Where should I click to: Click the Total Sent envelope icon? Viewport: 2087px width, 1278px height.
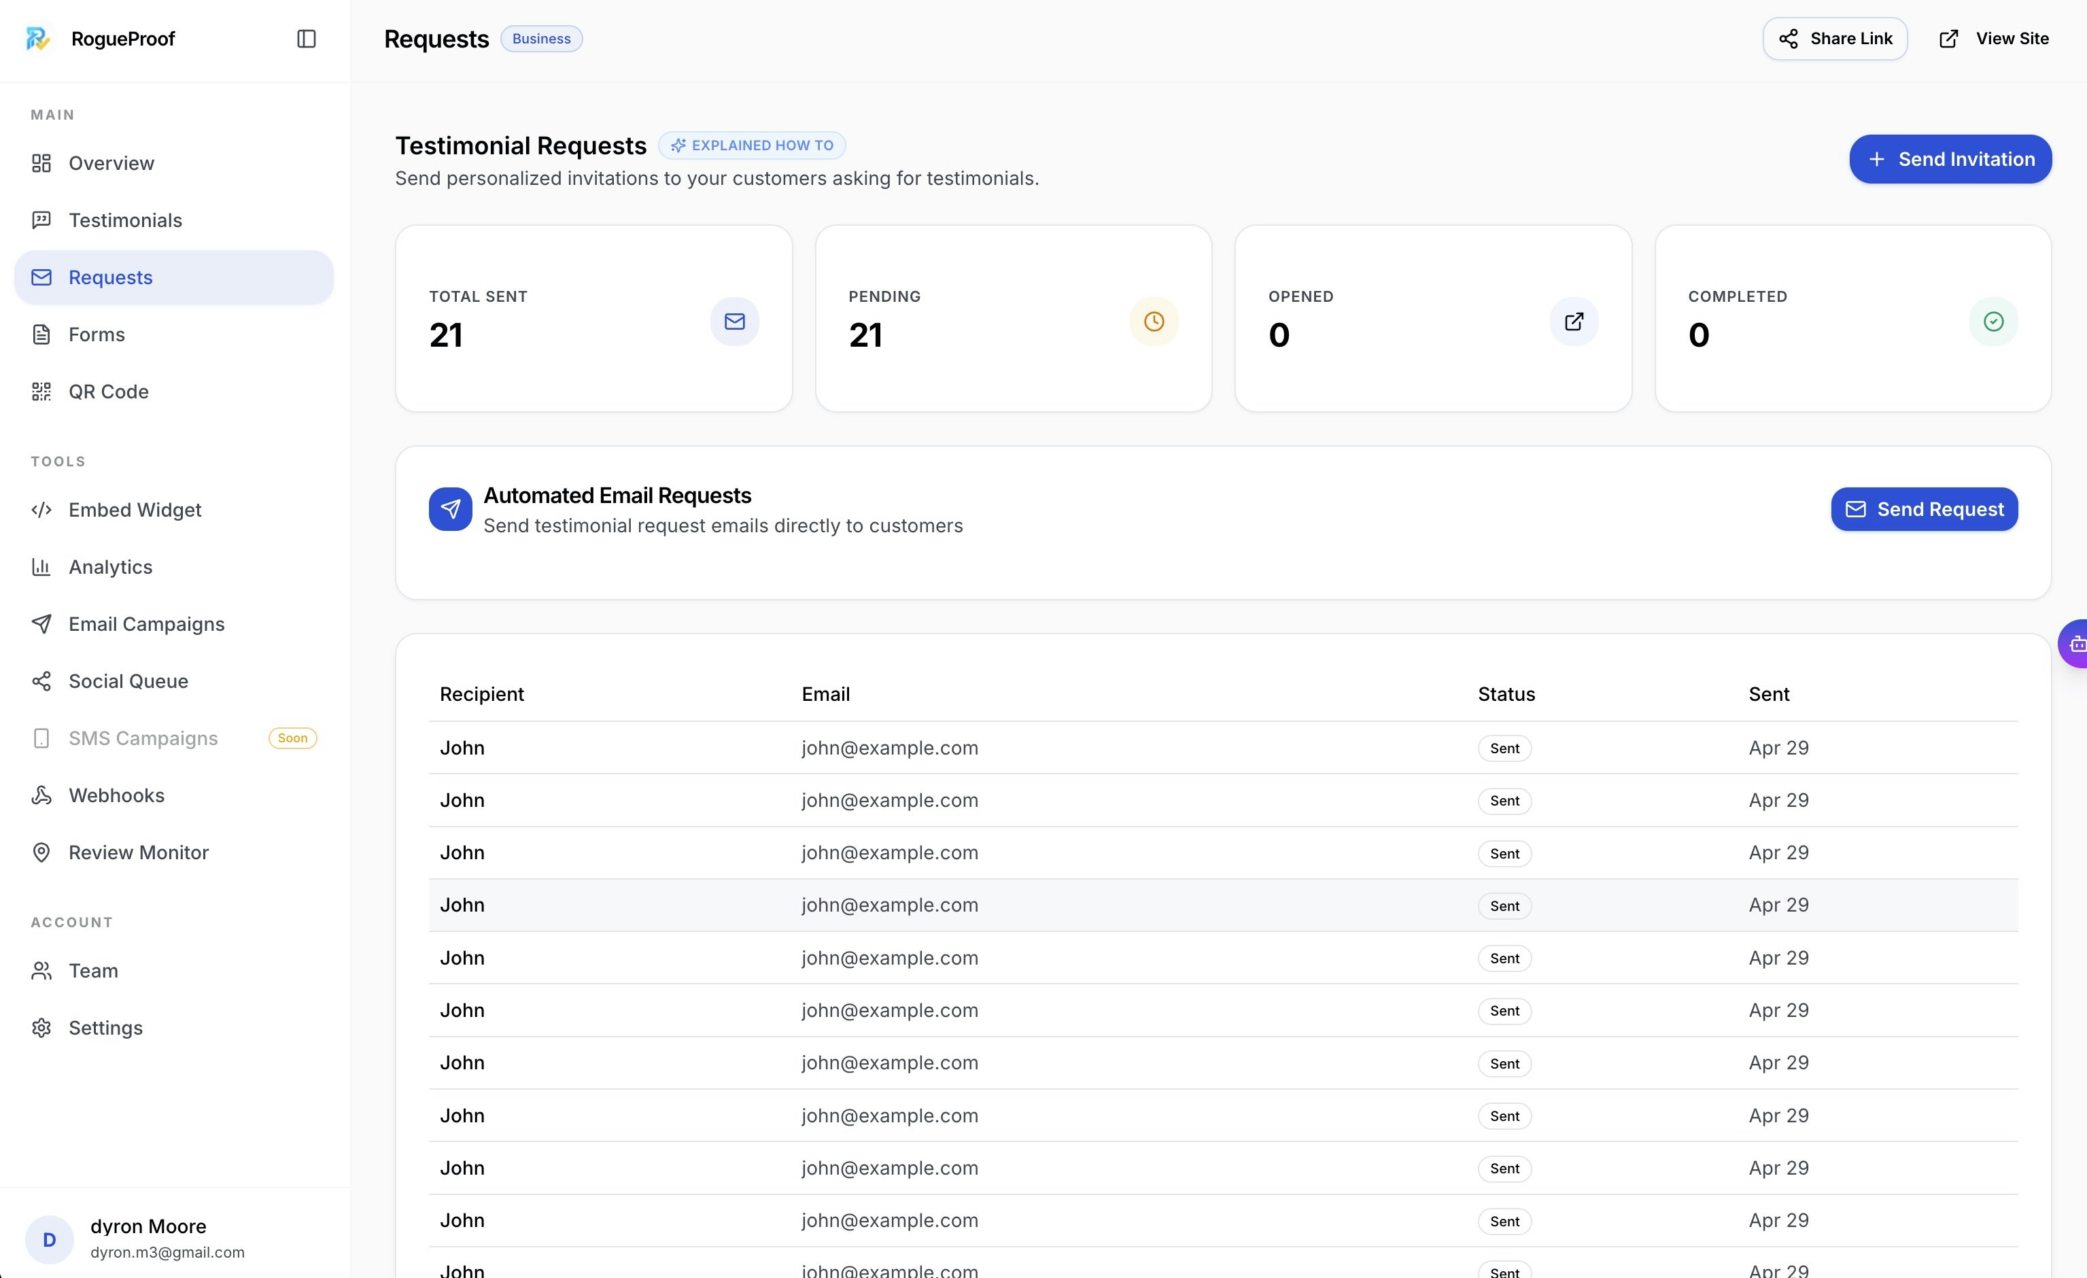pos(734,322)
